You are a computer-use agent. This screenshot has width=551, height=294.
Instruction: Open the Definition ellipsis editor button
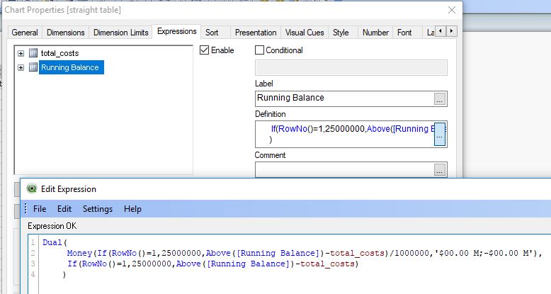pyautogui.click(x=440, y=134)
